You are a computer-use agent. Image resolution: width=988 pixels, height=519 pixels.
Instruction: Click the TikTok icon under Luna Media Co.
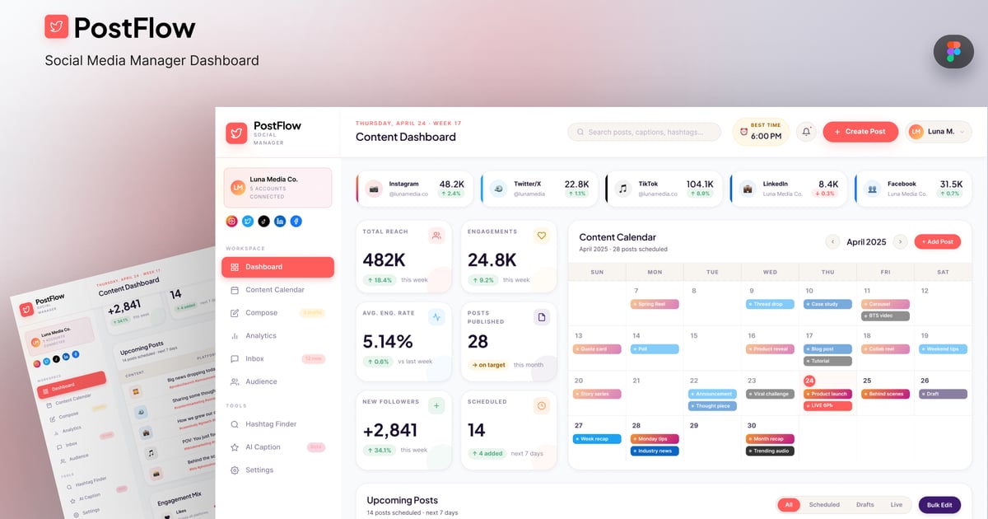pos(263,221)
